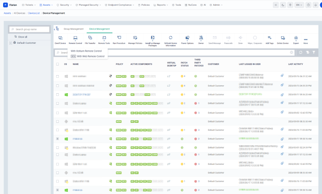The image size is (322, 194).
Task: Open the Tickets dropdown menu
Action: [x=29, y=5]
